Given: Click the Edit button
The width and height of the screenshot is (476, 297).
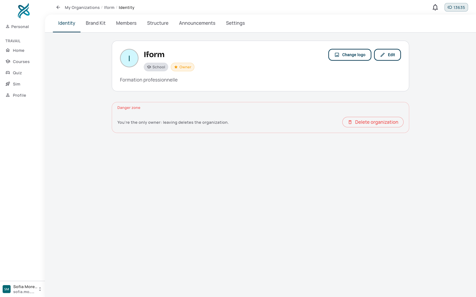Looking at the screenshot, I should pos(387,55).
